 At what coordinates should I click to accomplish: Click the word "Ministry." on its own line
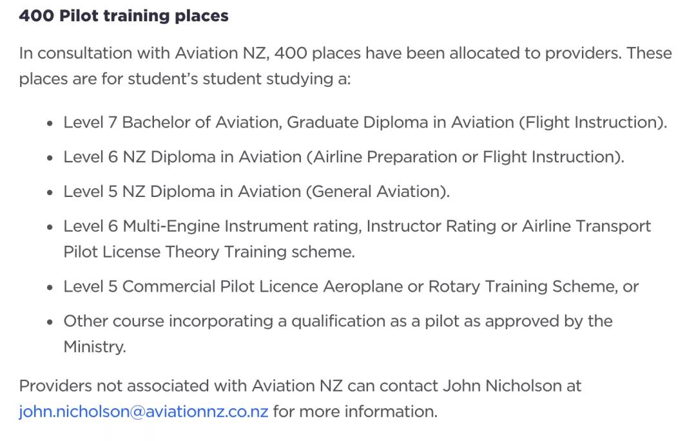(x=95, y=347)
